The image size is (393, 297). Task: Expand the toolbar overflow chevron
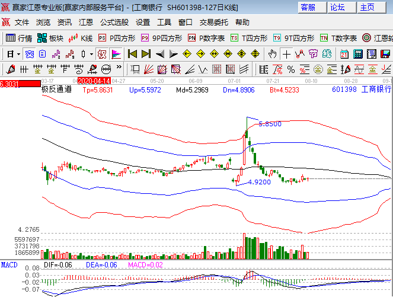click(119, 67)
